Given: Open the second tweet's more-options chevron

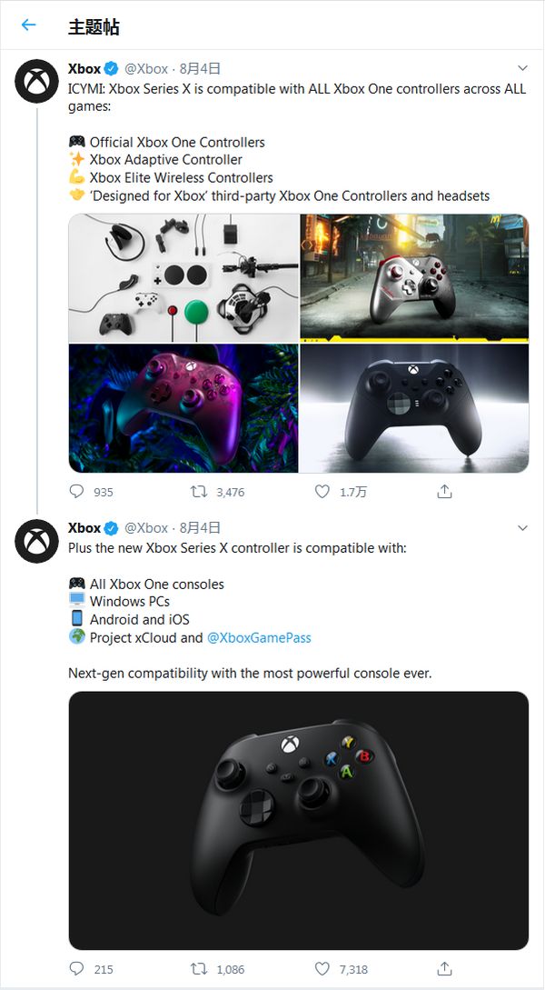Looking at the screenshot, I should [x=522, y=527].
